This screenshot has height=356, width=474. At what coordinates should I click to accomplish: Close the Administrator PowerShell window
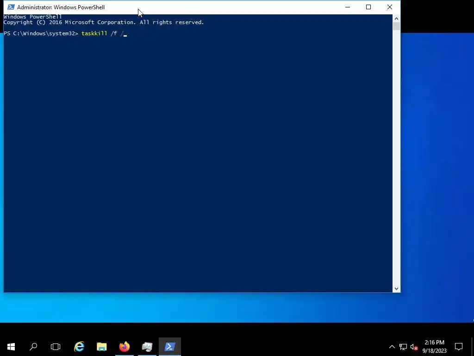[390, 7]
